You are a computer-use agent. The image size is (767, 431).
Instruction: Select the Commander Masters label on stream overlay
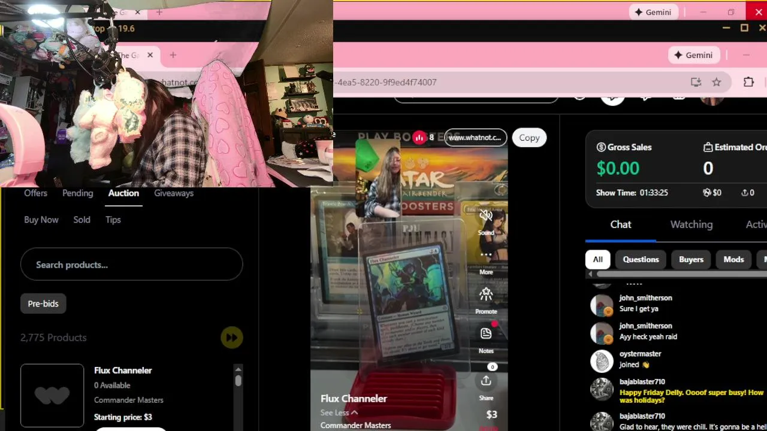click(355, 426)
